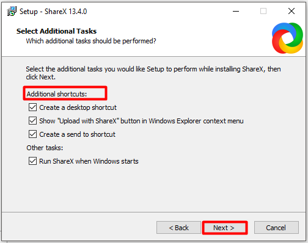Close the Setup wizard with the X
308x243 pixels.
point(291,11)
